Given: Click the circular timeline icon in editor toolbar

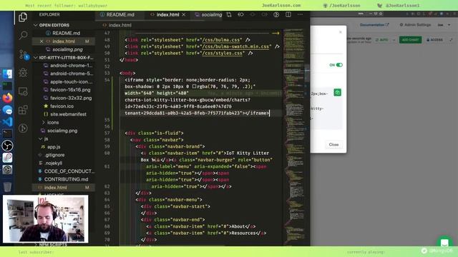Looking at the screenshot, I should point(276,14).
